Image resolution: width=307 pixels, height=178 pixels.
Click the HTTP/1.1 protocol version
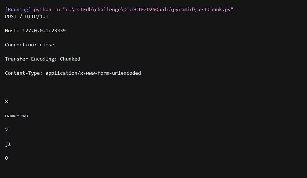37,16
